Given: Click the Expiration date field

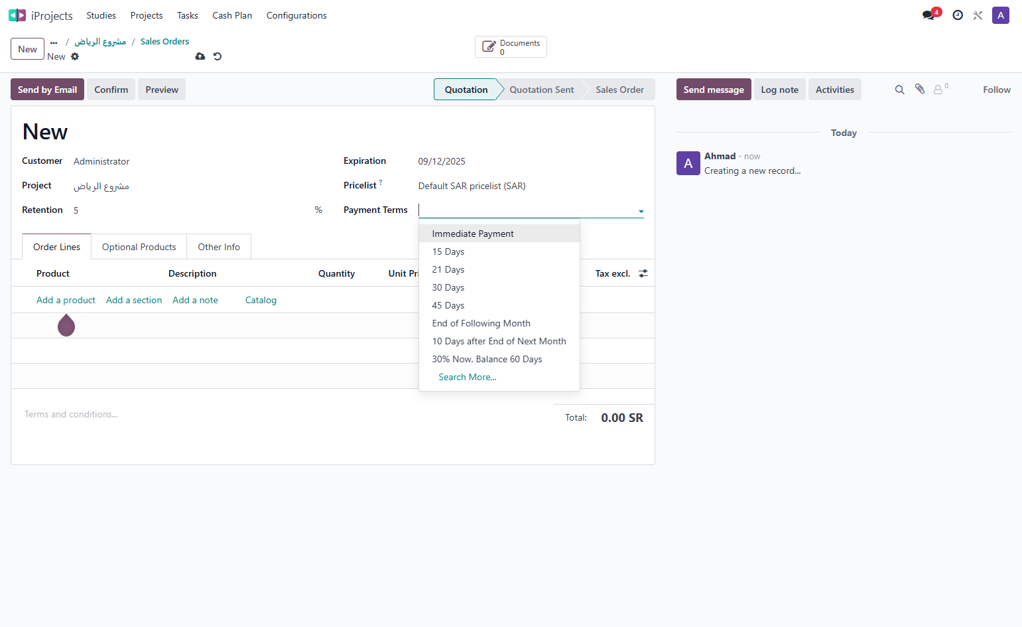Looking at the screenshot, I should point(531,161).
